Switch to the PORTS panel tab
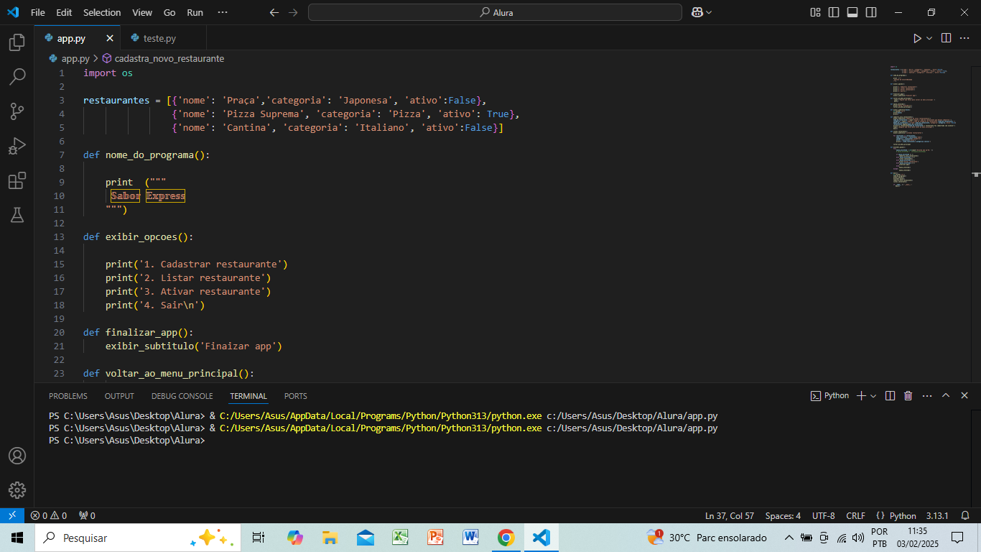This screenshot has height=552, width=981. [x=295, y=396]
